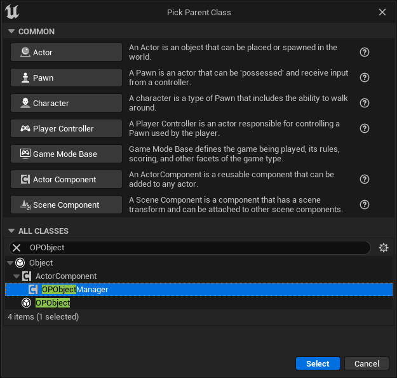Collapse the Common section
The image size is (397, 378).
click(x=11, y=32)
